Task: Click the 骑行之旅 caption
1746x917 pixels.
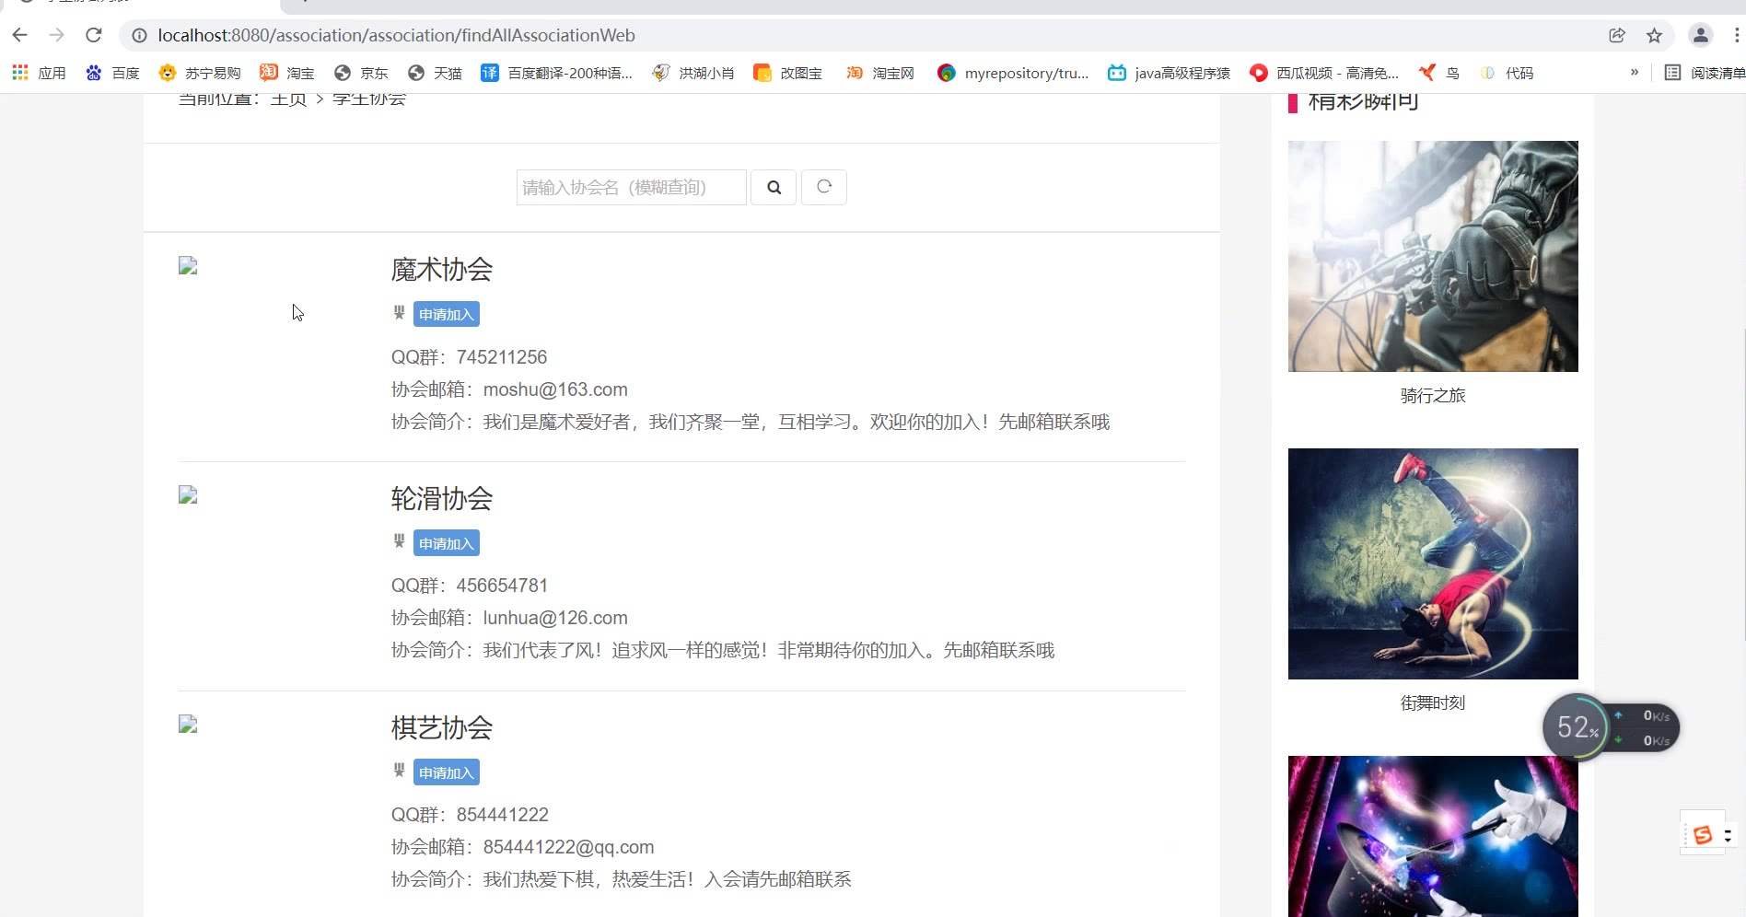Action: pos(1433,396)
